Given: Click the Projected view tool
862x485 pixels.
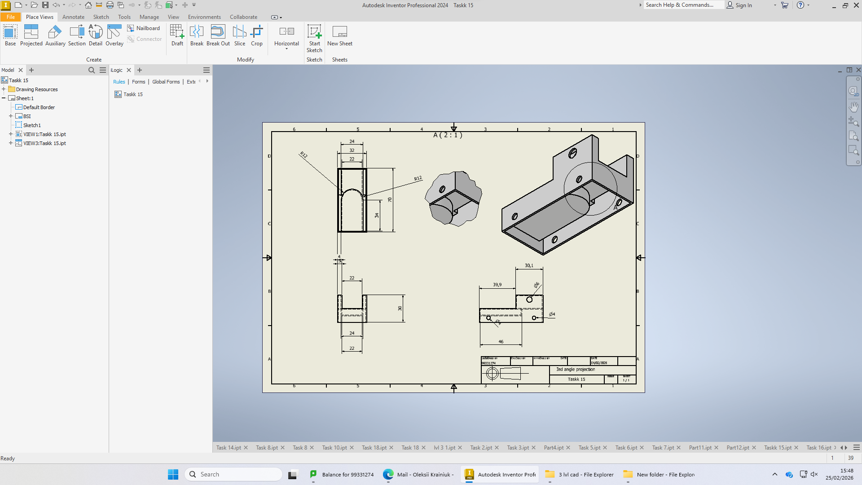Looking at the screenshot, I should point(31,35).
